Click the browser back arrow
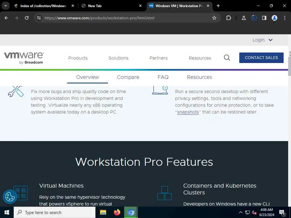Image resolution: width=291 pixels, height=218 pixels. 6,18
